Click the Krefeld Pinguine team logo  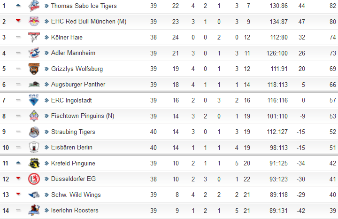coord(34,163)
